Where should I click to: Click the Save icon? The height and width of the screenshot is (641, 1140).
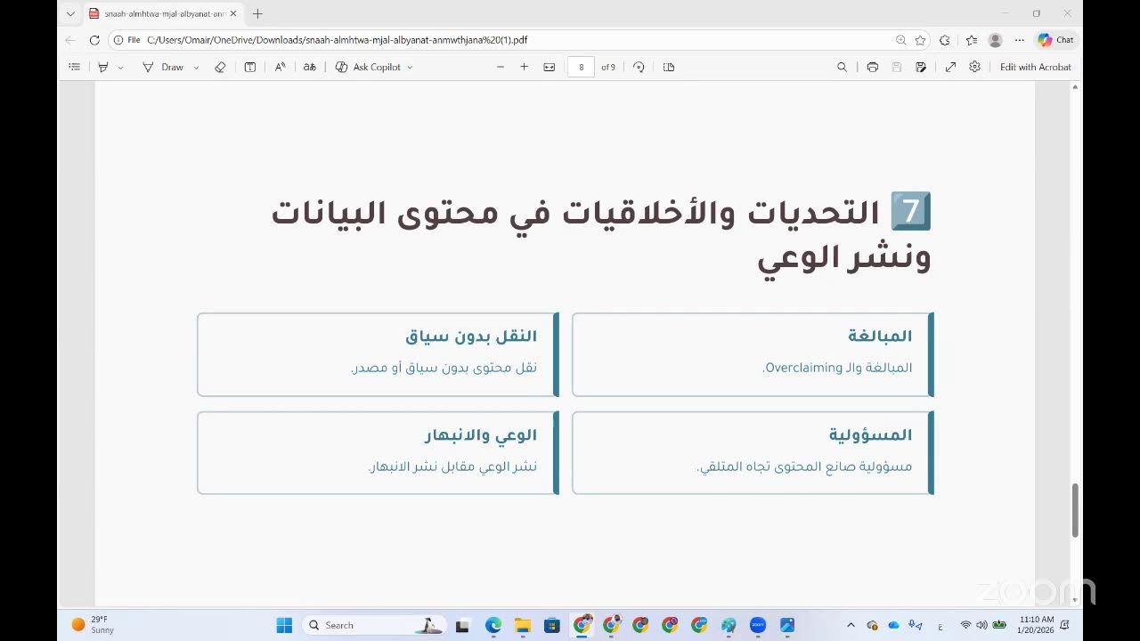897,67
